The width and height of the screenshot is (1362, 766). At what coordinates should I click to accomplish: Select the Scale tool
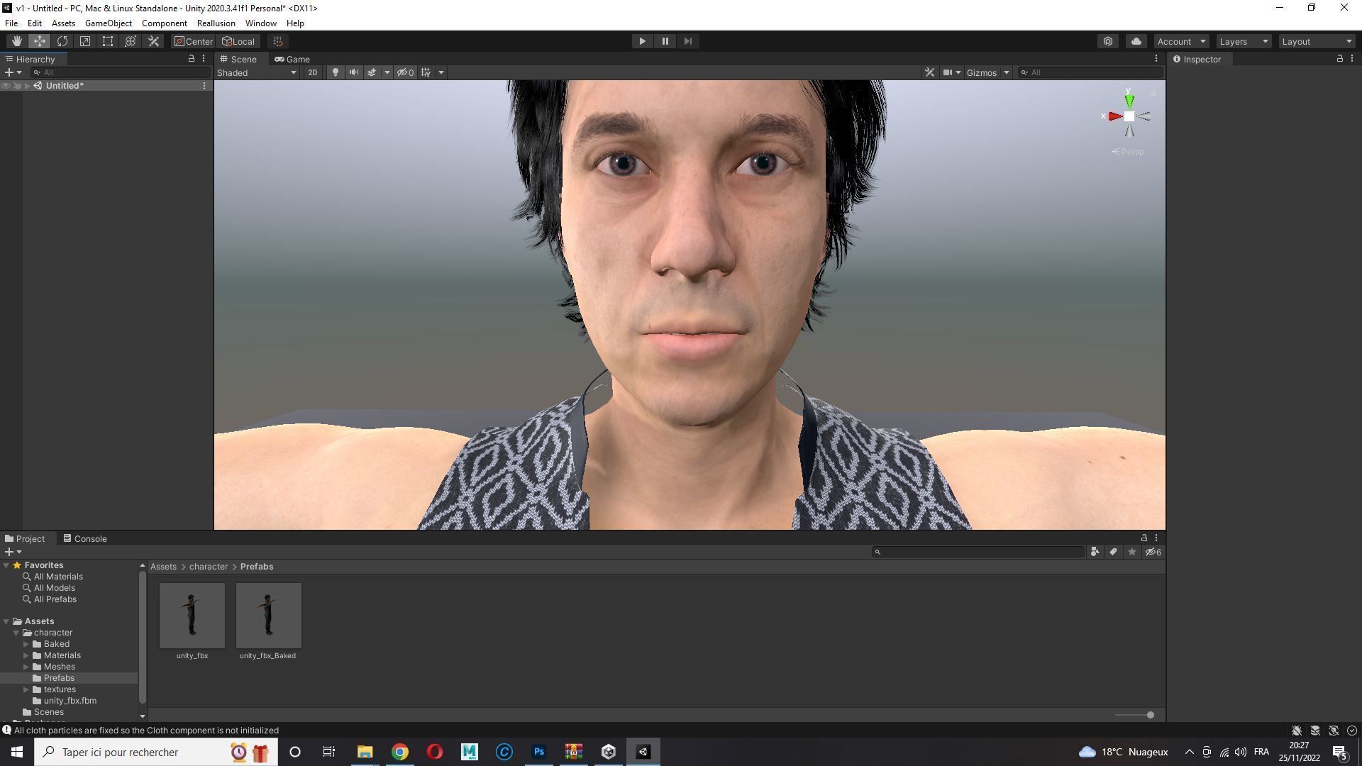[x=85, y=41]
